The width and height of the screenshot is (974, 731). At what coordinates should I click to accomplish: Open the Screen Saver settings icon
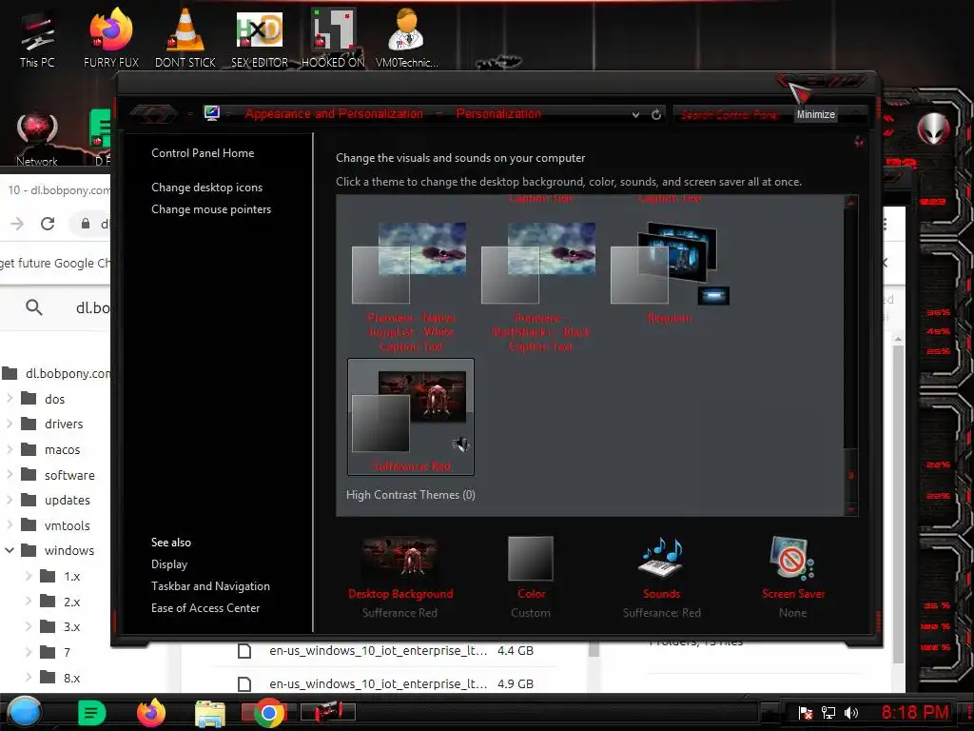coord(792,556)
